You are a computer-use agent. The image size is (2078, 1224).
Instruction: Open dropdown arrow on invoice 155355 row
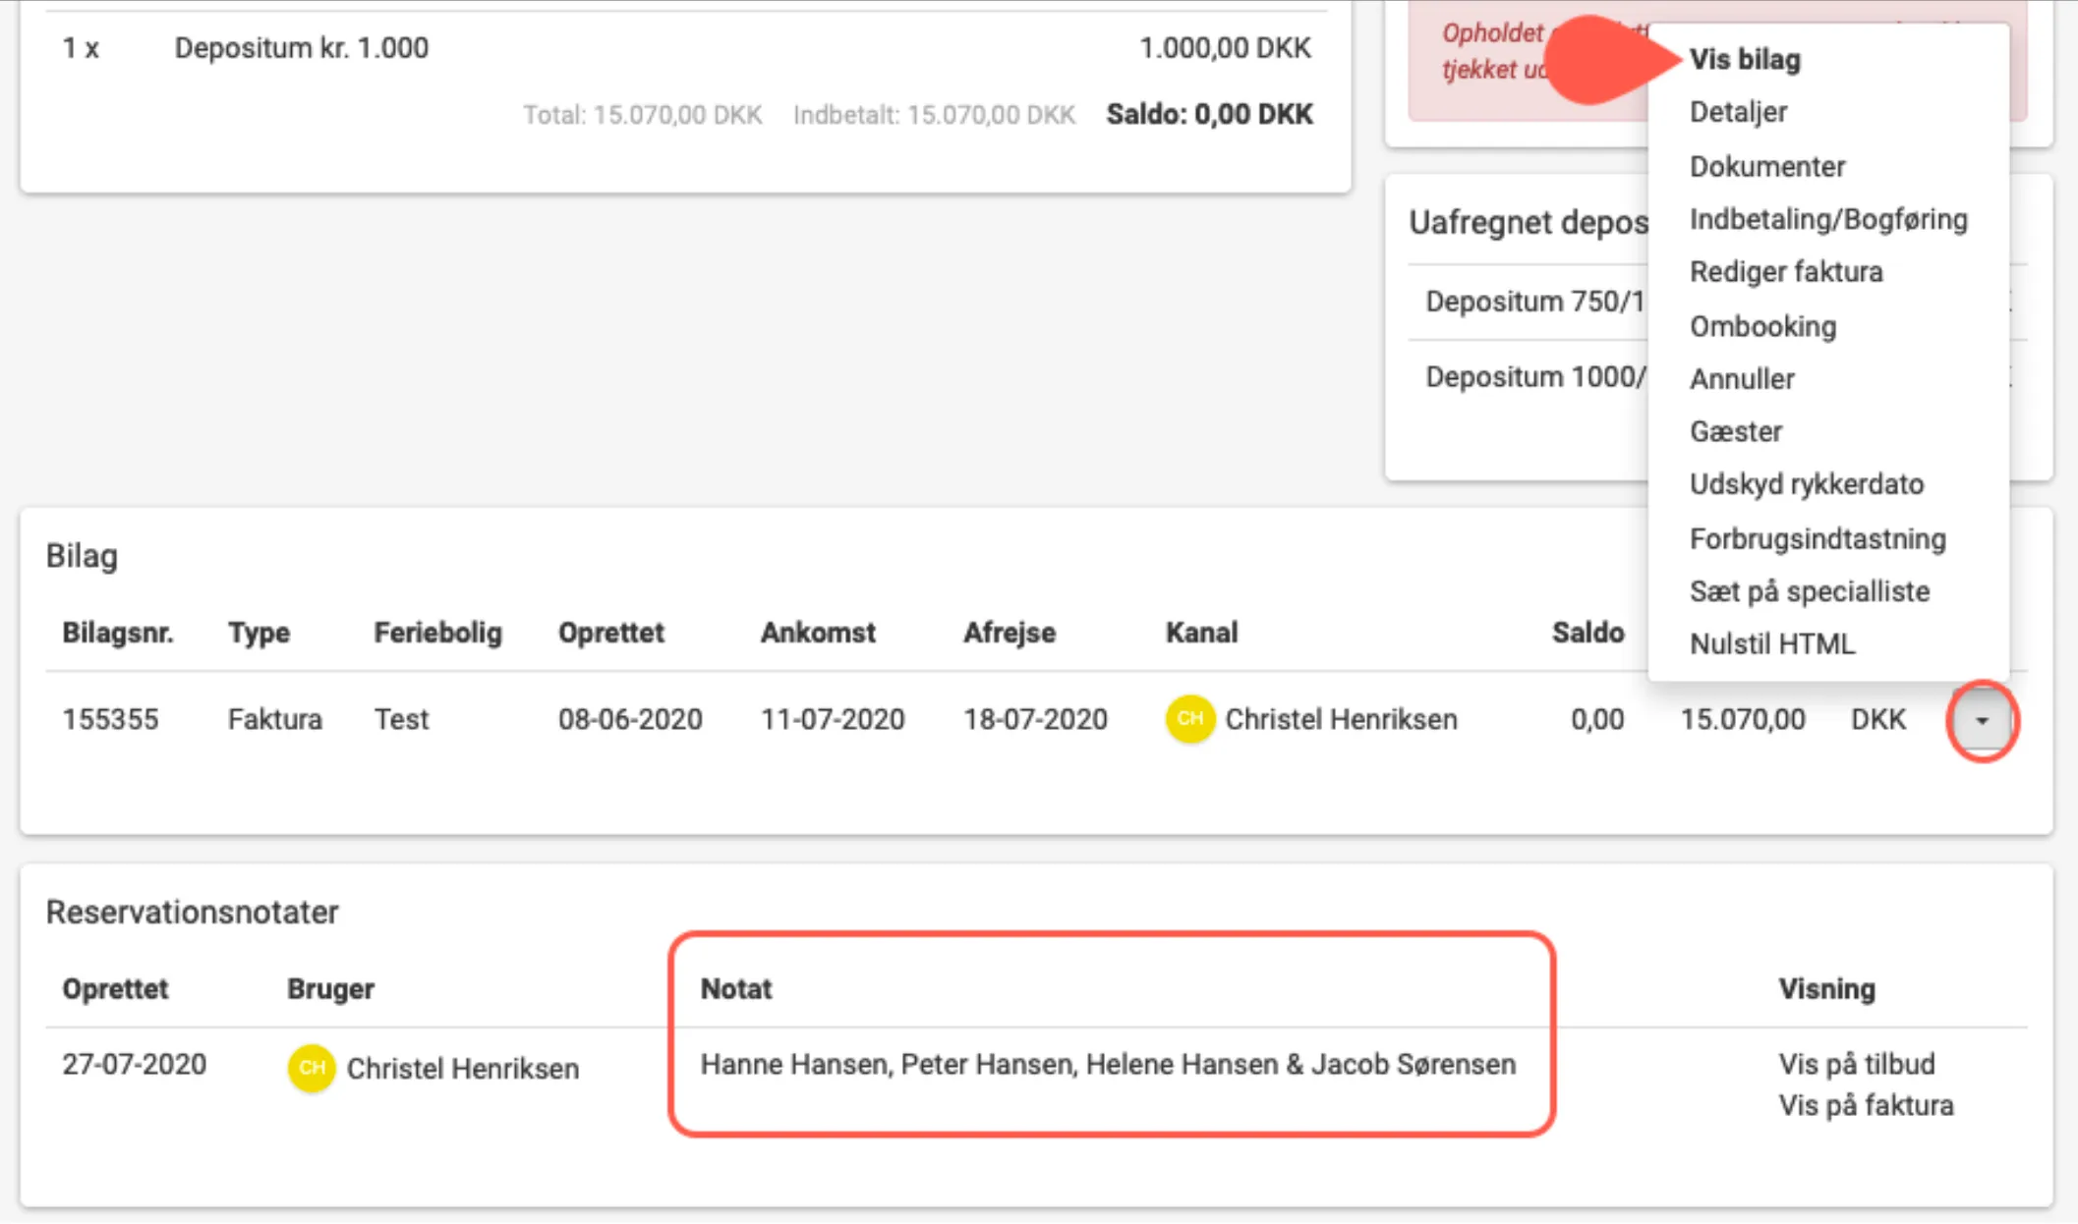click(1982, 720)
